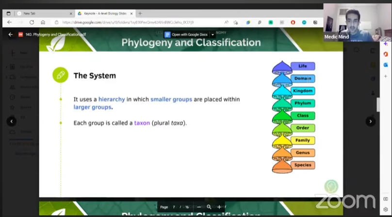Screen dimensions: 392x217
Task: Click the Genus label on the slide
Action: 303,153
